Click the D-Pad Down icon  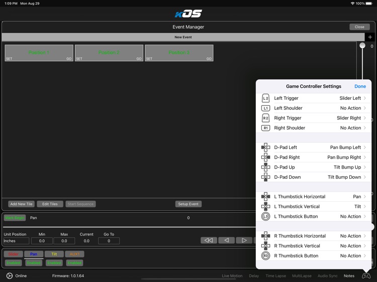tap(265, 177)
